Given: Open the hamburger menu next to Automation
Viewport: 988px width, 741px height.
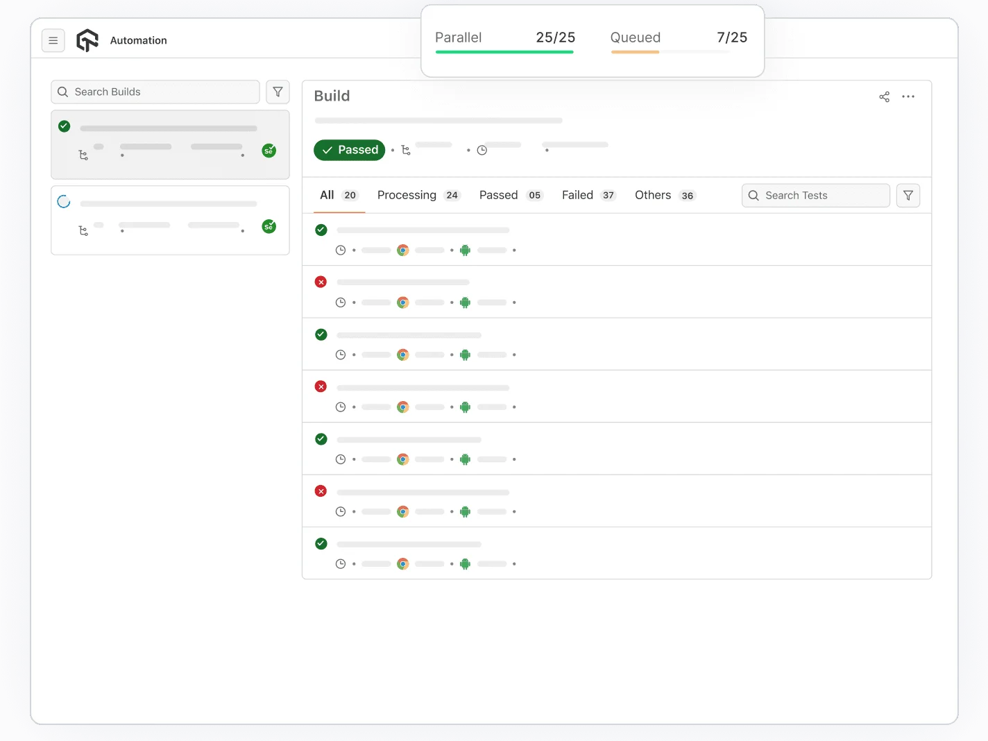Looking at the screenshot, I should 53,40.
